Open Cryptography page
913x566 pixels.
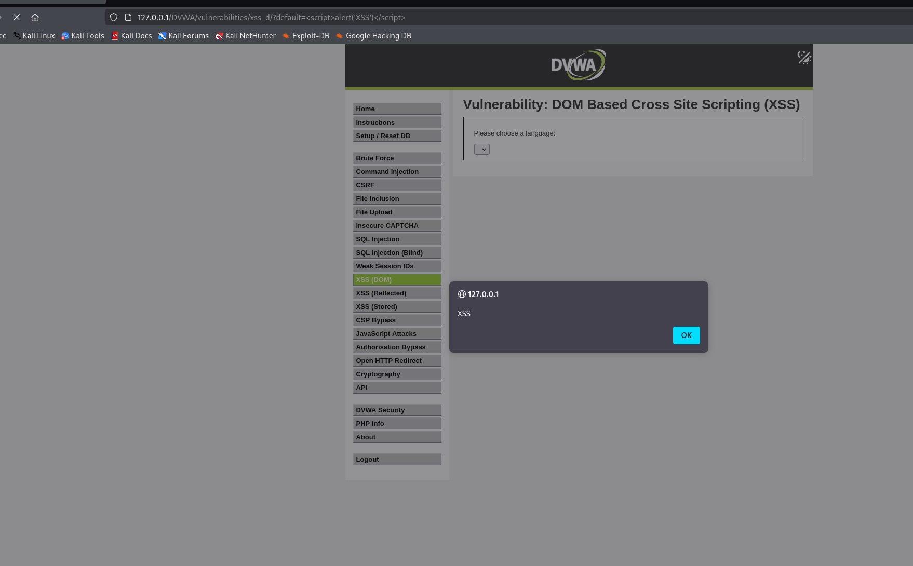pyautogui.click(x=397, y=374)
